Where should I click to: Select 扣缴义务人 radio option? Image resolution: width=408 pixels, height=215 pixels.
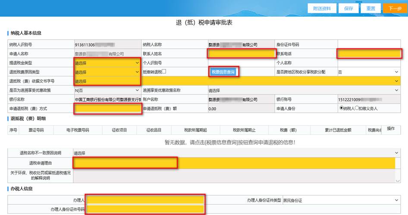click(x=357, y=108)
